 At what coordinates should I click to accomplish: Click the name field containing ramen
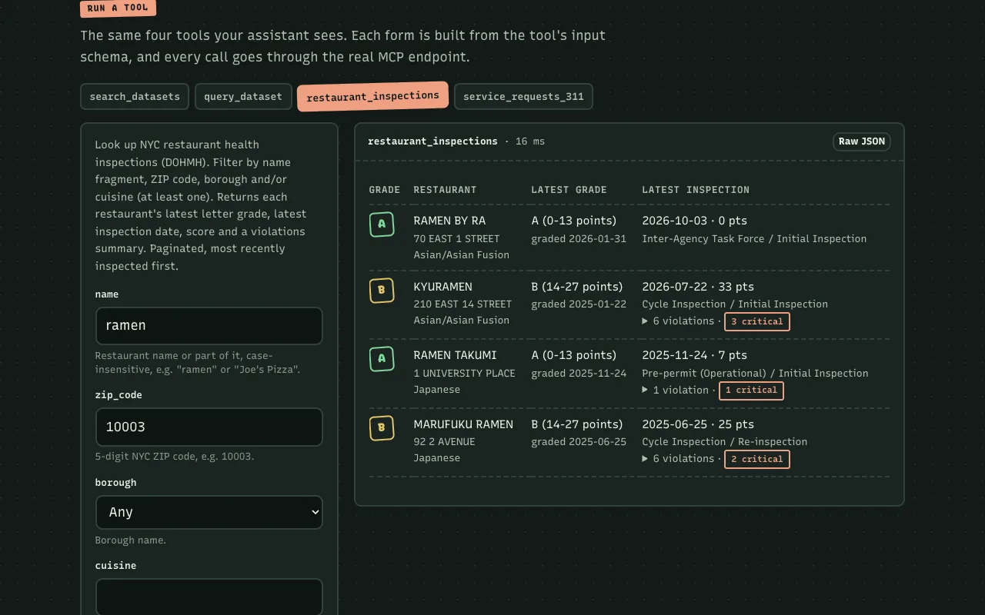209,326
